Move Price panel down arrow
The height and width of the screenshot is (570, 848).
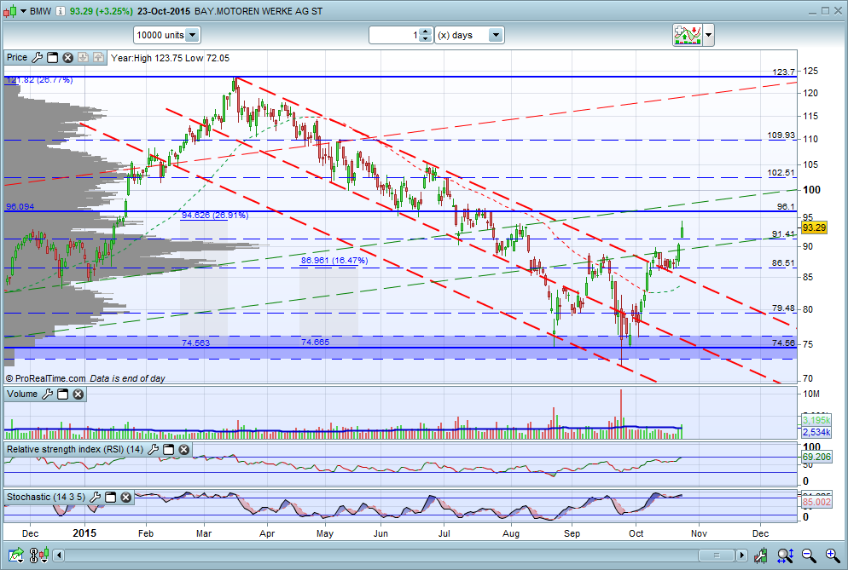point(83,57)
